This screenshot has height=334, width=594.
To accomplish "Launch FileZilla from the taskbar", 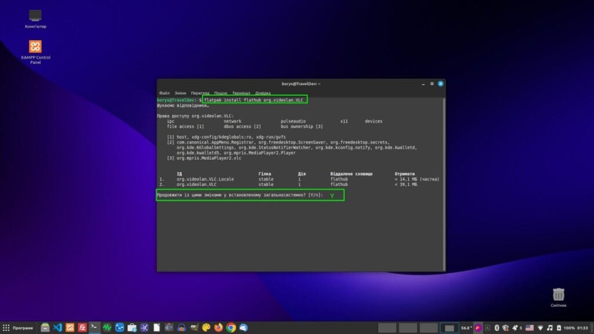I will 82,328.
